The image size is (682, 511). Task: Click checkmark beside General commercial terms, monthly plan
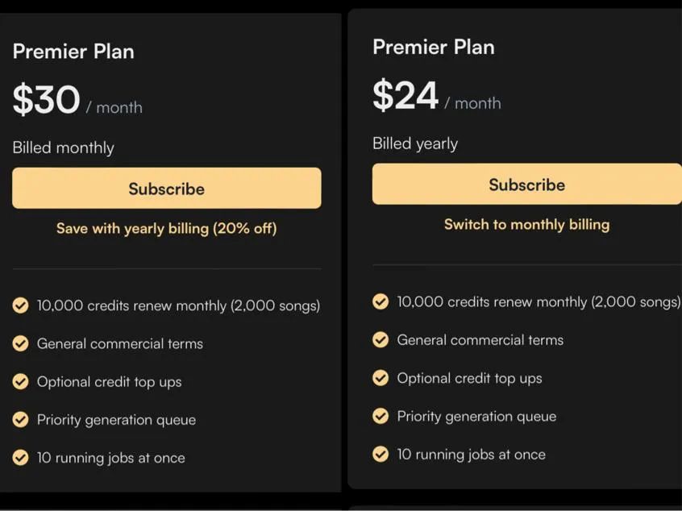click(x=20, y=343)
